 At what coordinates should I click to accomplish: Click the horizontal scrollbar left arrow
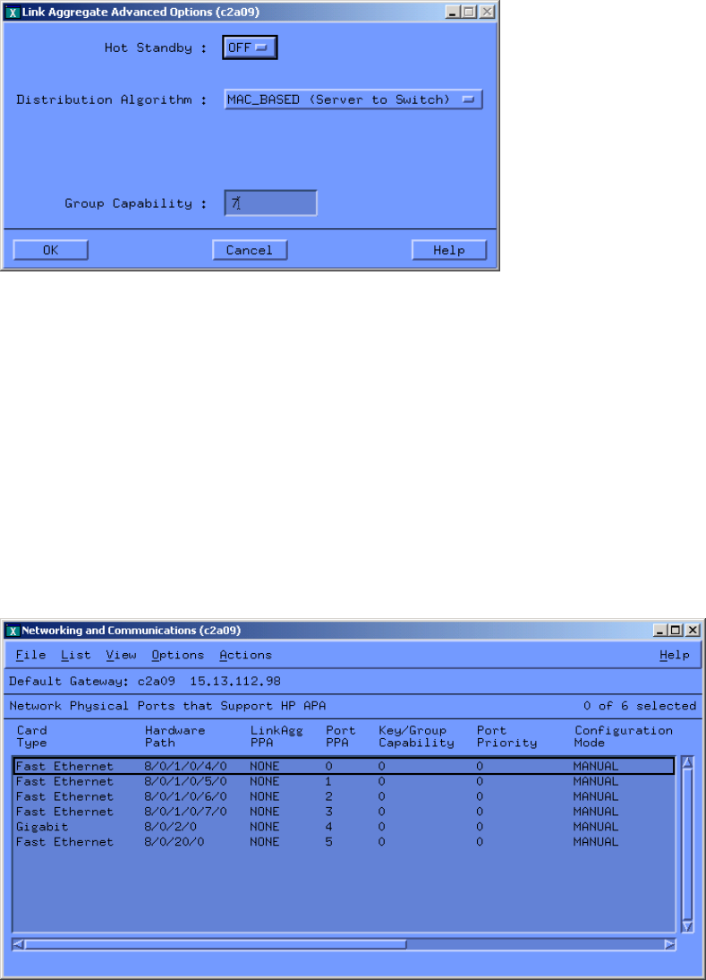(x=18, y=944)
